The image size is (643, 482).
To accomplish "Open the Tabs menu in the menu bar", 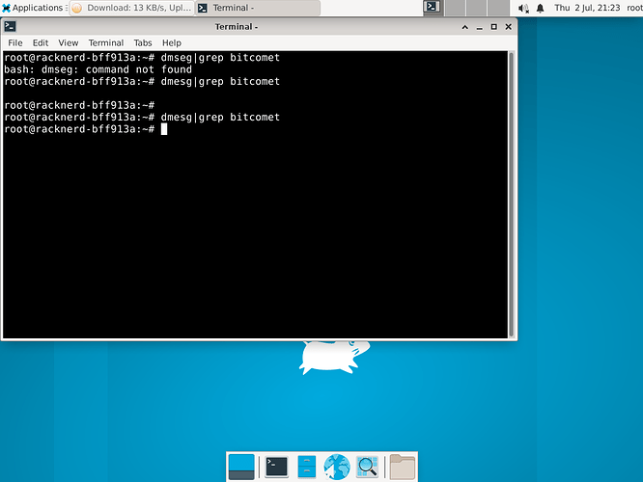I will [x=143, y=43].
